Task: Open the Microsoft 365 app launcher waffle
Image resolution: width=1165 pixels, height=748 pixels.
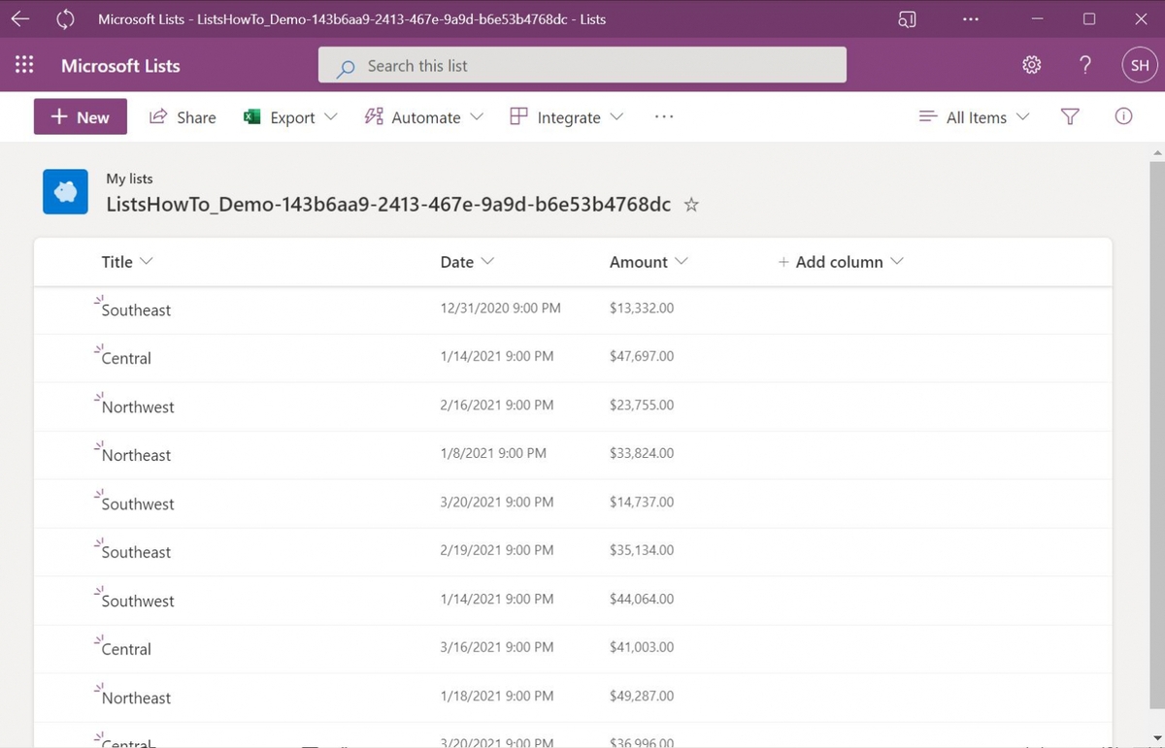Action: tap(23, 65)
